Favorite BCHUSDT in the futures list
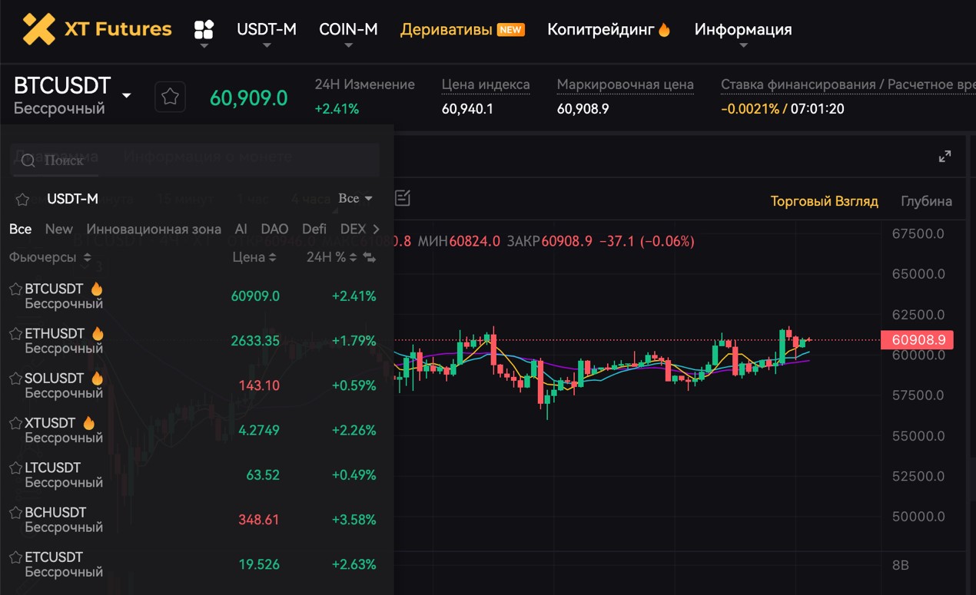Screen dimensions: 976x595 pos(15,512)
